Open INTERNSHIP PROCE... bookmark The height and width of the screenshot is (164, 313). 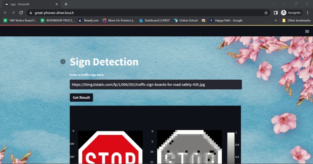click(x=57, y=20)
